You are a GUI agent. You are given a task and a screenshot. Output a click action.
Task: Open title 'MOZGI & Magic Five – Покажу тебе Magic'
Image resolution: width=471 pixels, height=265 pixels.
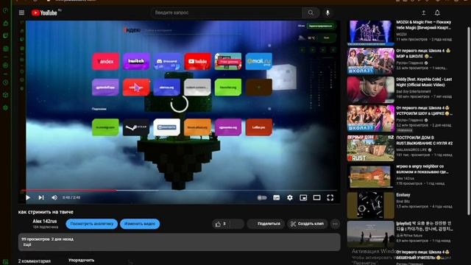(x=424, y=24)
